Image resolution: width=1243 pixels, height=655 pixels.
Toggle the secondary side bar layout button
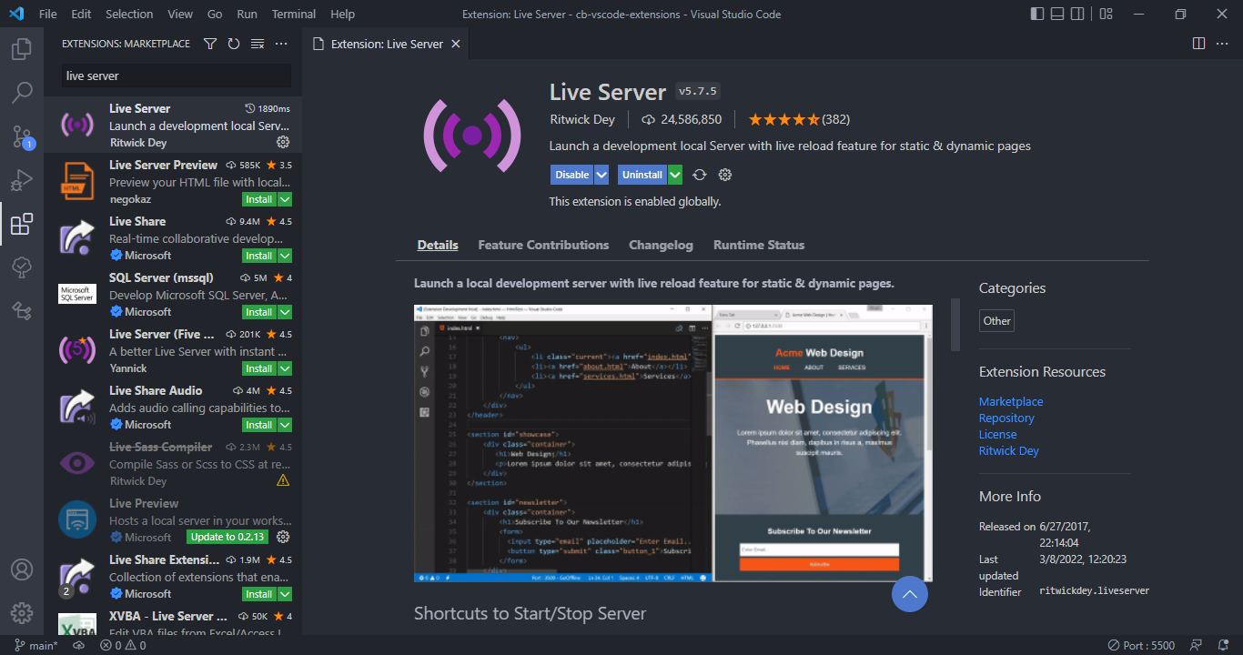pos(1078,15)
